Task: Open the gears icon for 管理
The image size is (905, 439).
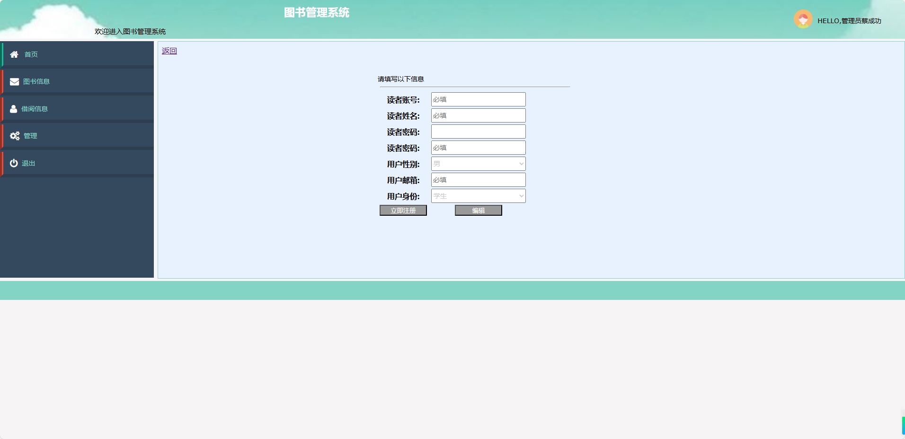Action: [x=14, y=136]
